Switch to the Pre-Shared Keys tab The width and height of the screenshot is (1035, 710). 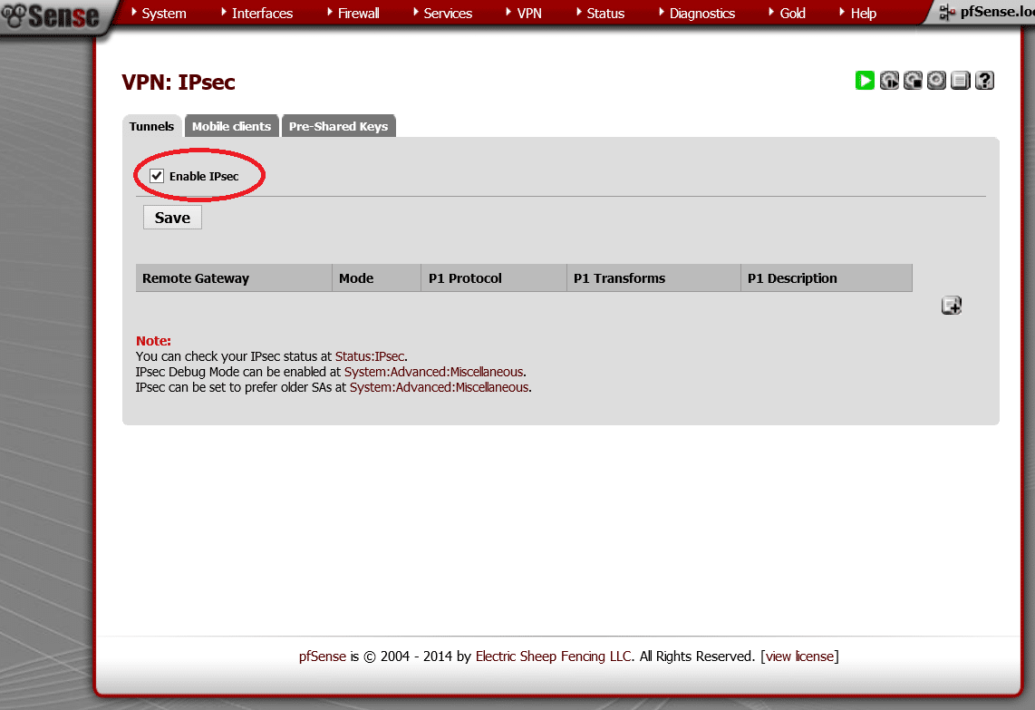click(339, 126)
